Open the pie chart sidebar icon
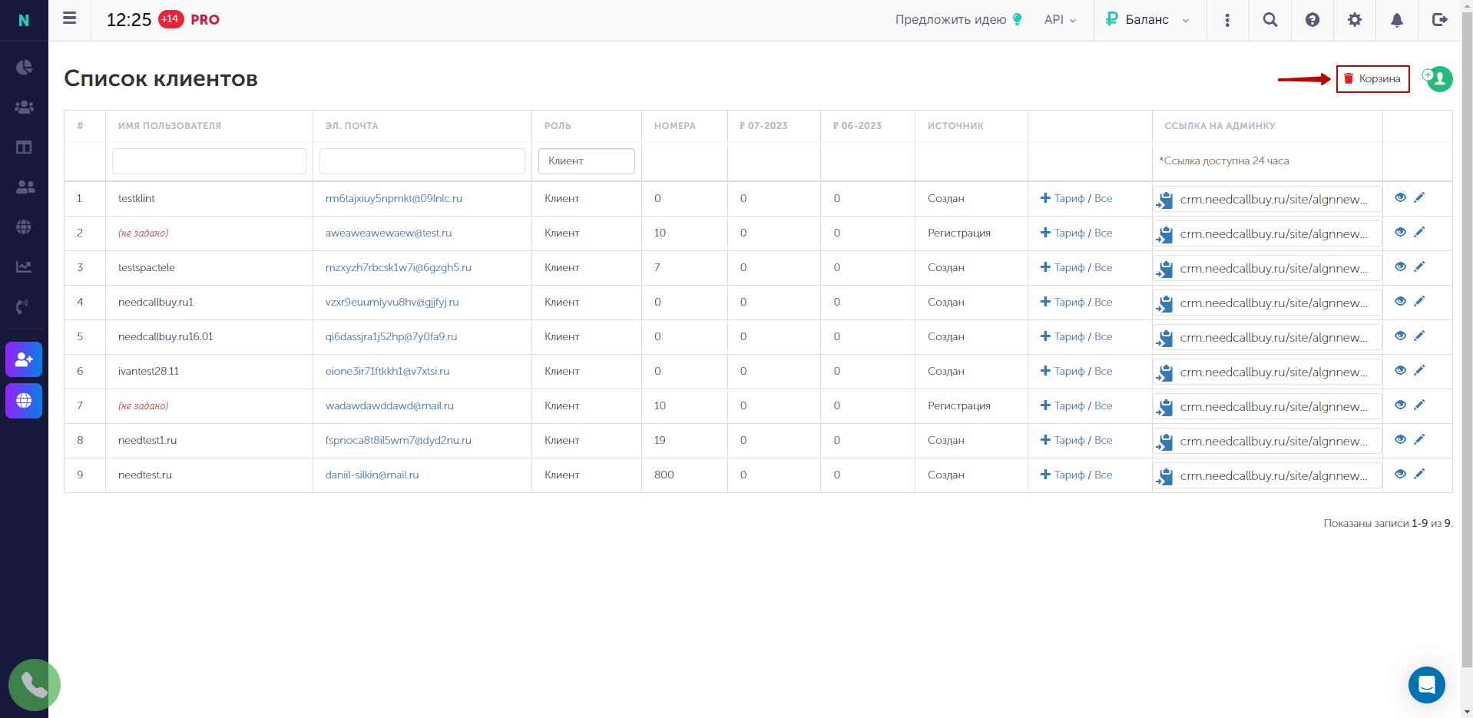This screenshot has width=1473, height=718. [24, 67]
